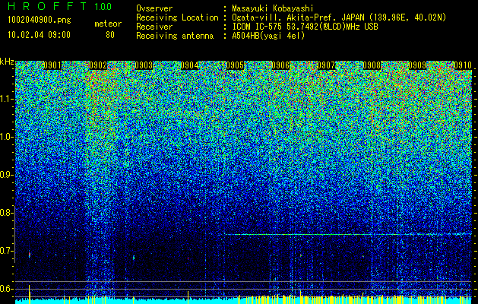Click location text Ogata-vill. Akita-Pref. JAPAN
Image resolution: width=478 pixels, height=304 pixels.
pyautogui.click(x=298, y=17)
